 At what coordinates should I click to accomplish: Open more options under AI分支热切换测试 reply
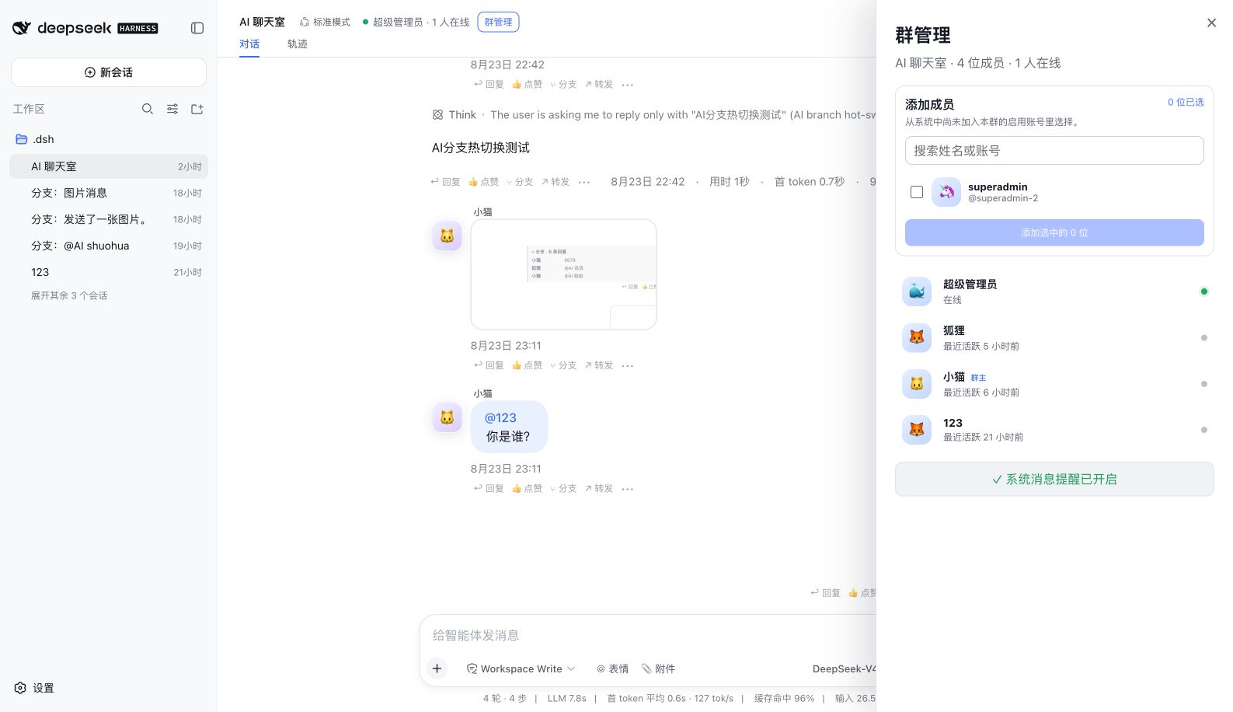pos(584,182)
